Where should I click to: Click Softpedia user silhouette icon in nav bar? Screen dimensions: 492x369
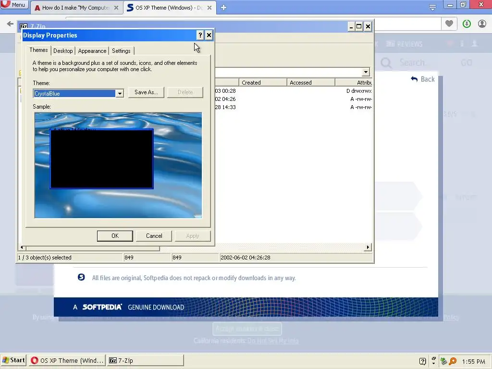[x=474, y=44]
